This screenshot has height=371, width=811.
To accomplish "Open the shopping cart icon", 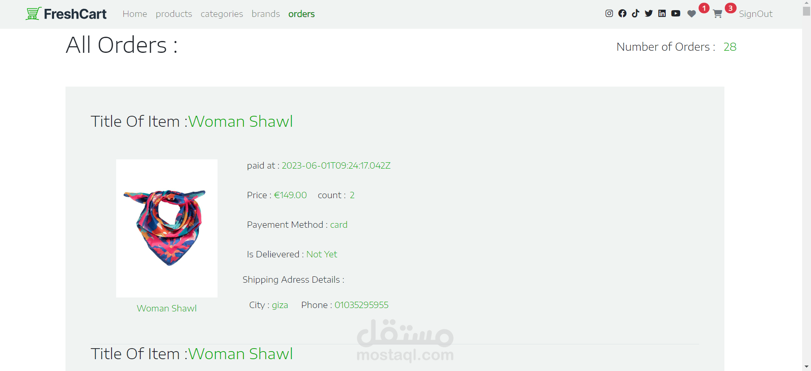I will [717, 14].
